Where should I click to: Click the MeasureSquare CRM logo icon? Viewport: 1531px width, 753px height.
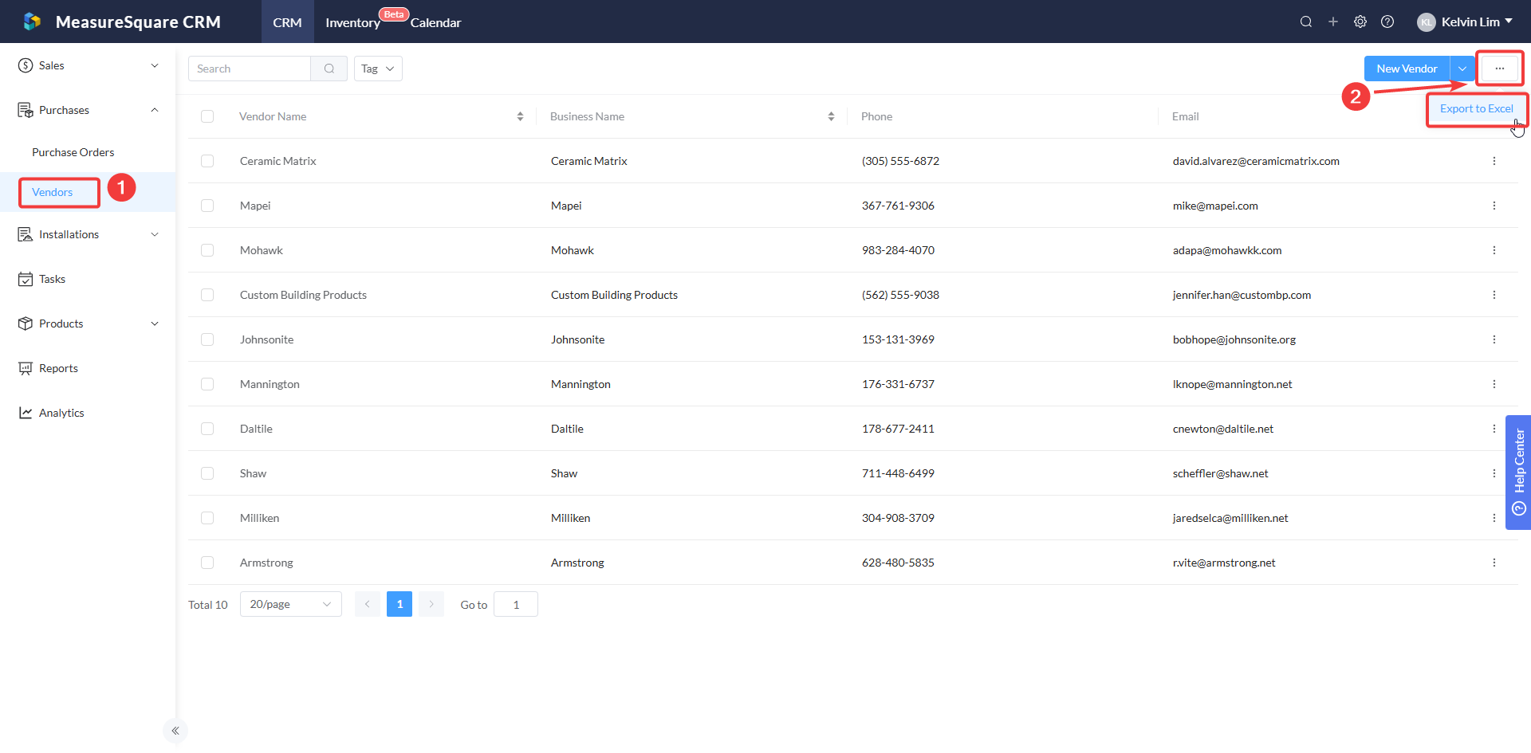(x=32, y=22)
